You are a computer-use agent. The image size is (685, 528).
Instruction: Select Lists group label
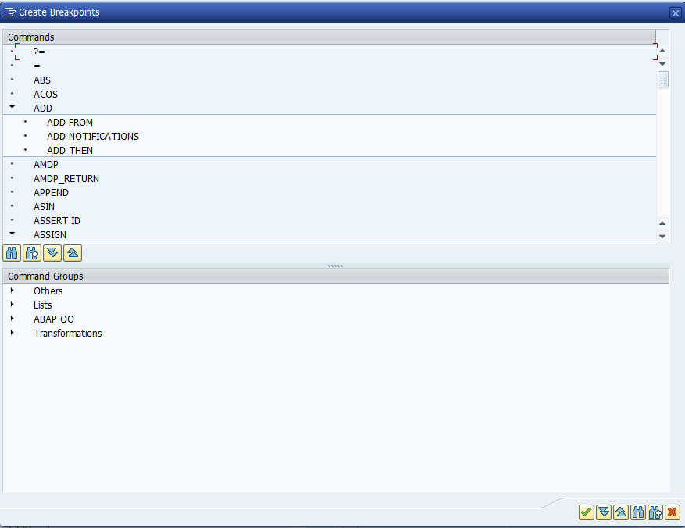(x=43, y=305)
